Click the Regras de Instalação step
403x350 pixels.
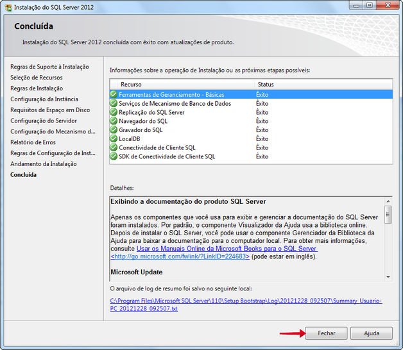(x=37, y=88)
